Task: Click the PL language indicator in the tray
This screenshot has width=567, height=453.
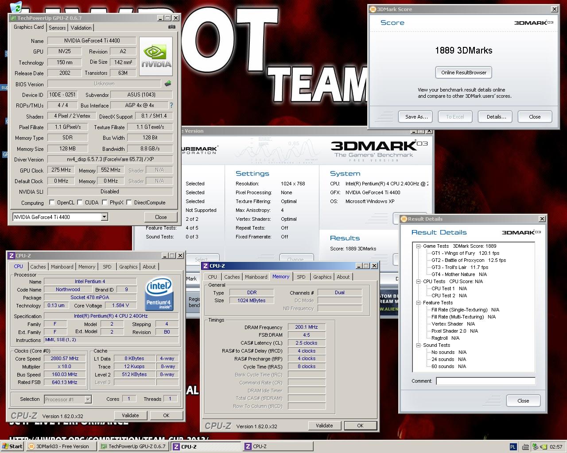Action: click(513, 447)
